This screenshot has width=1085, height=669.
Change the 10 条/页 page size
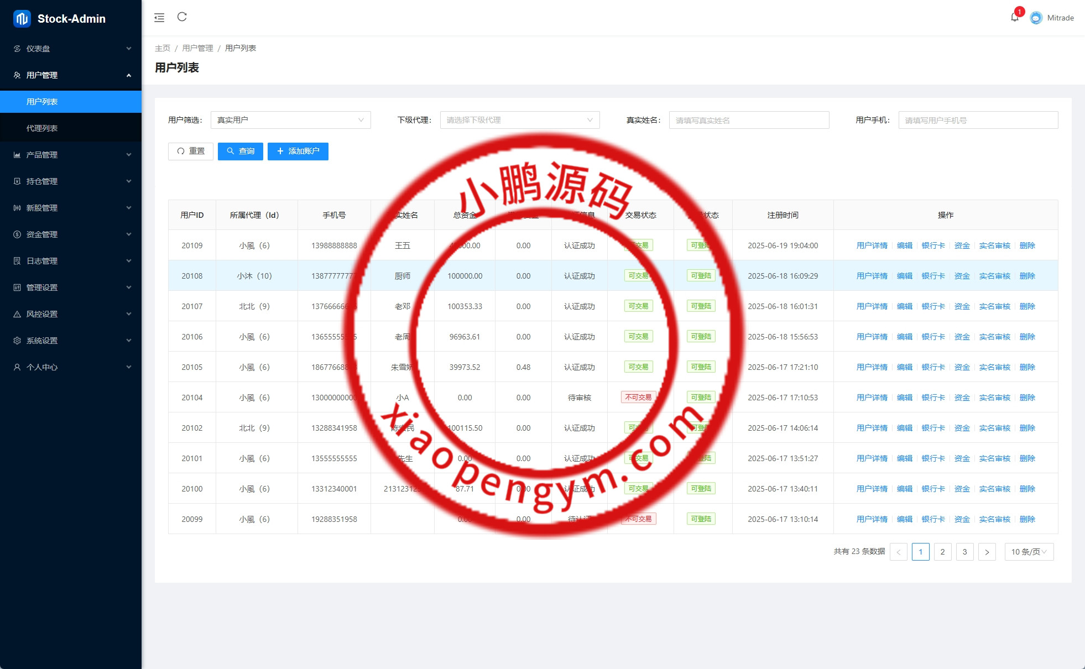[1029, 552]
